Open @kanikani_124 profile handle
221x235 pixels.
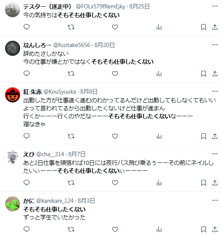(x=55, y=201)
